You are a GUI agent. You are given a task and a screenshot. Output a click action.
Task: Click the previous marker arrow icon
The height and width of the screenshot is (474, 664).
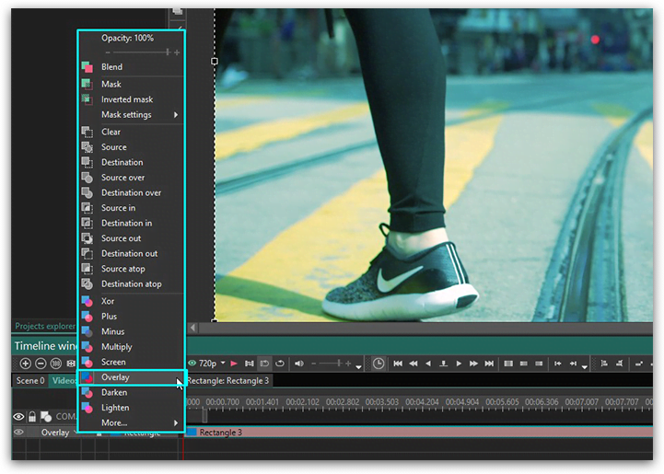[x=558, y=364]
